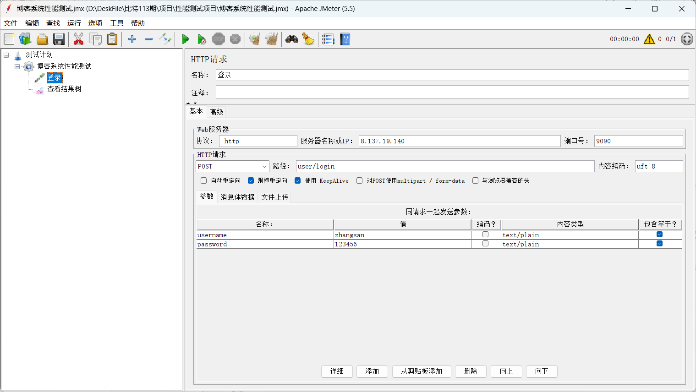The image size is (696, 392).
Task: Open the HTTP method POST dropdown
Action: click(232, 166)
